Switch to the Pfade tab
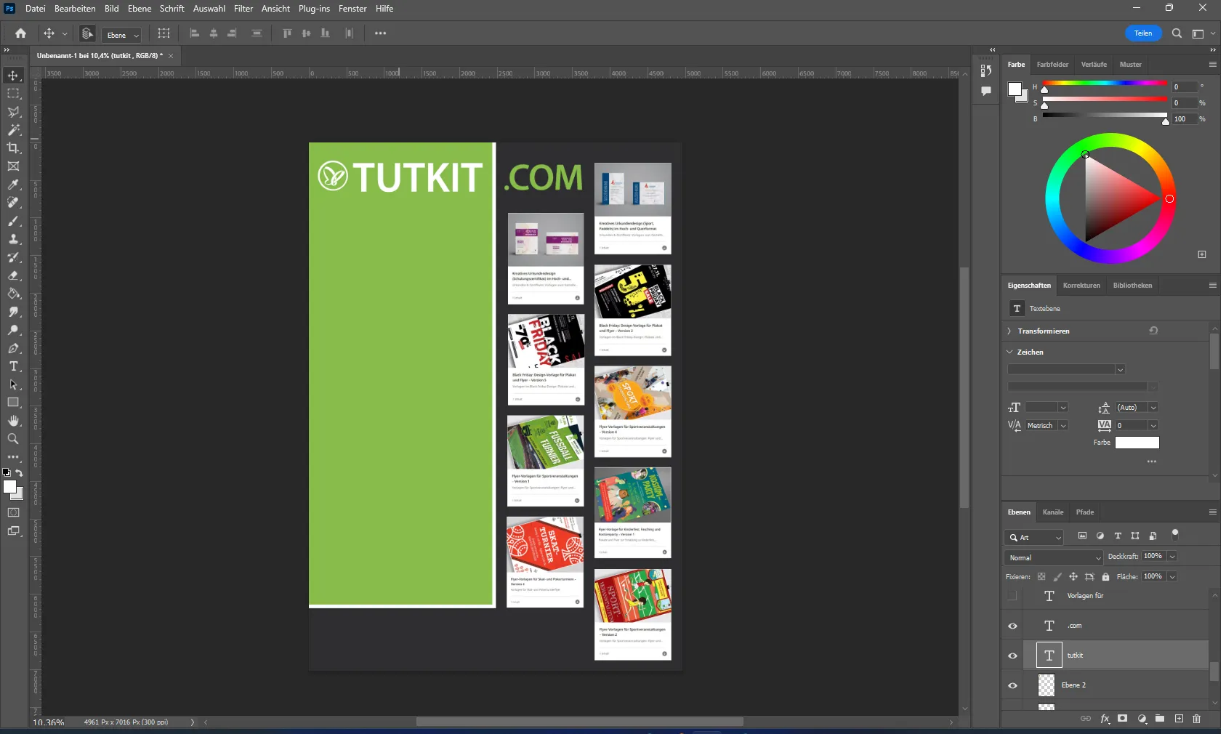 point(1085,512)
